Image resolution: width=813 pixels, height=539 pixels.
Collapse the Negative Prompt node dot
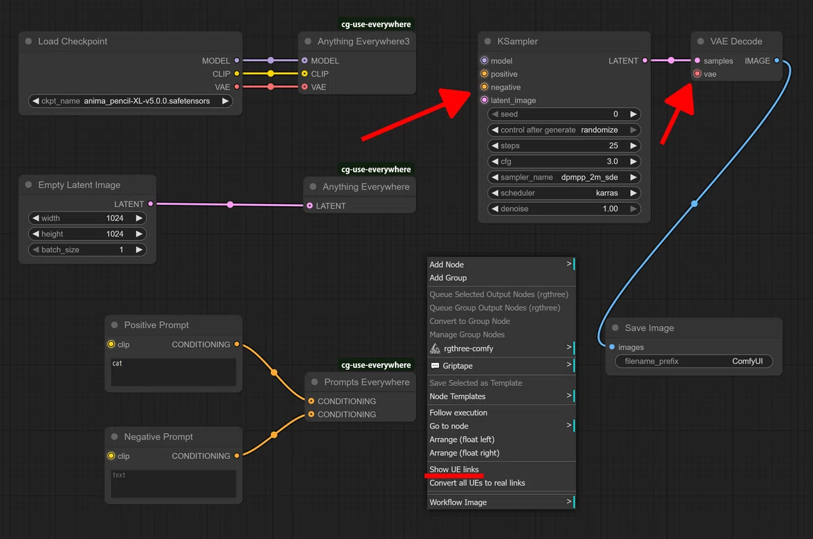(x=114, y=437)
